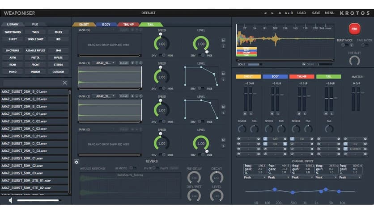This screenshot has width=374, height=216.
Task: Toggle ENV/KNOB switch under first Level knob
Action: point(202,55)
